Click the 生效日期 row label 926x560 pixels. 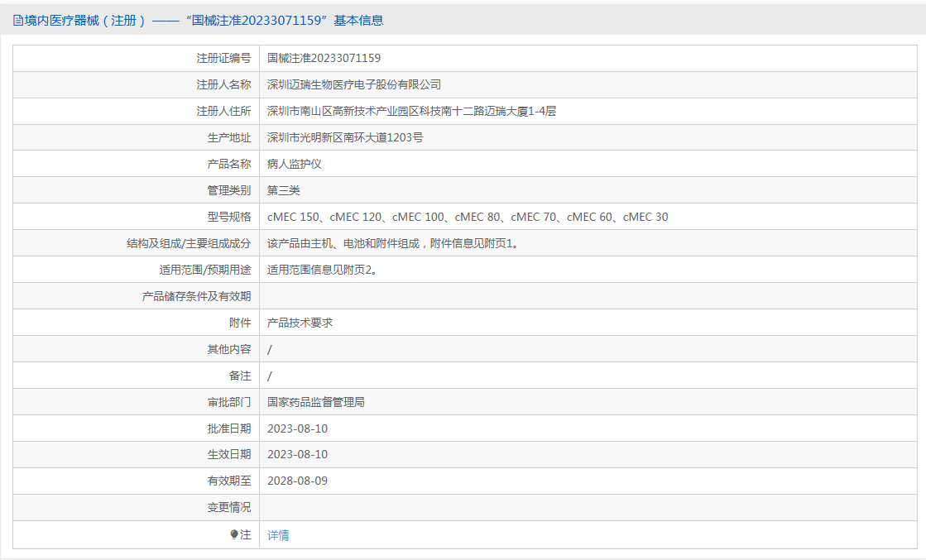coord(228,454)
